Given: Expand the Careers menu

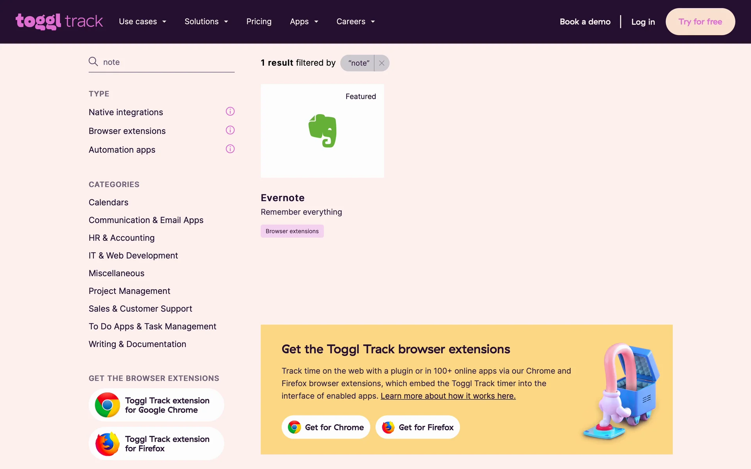Looking at the screenshot, I should (x=356, y=21).
